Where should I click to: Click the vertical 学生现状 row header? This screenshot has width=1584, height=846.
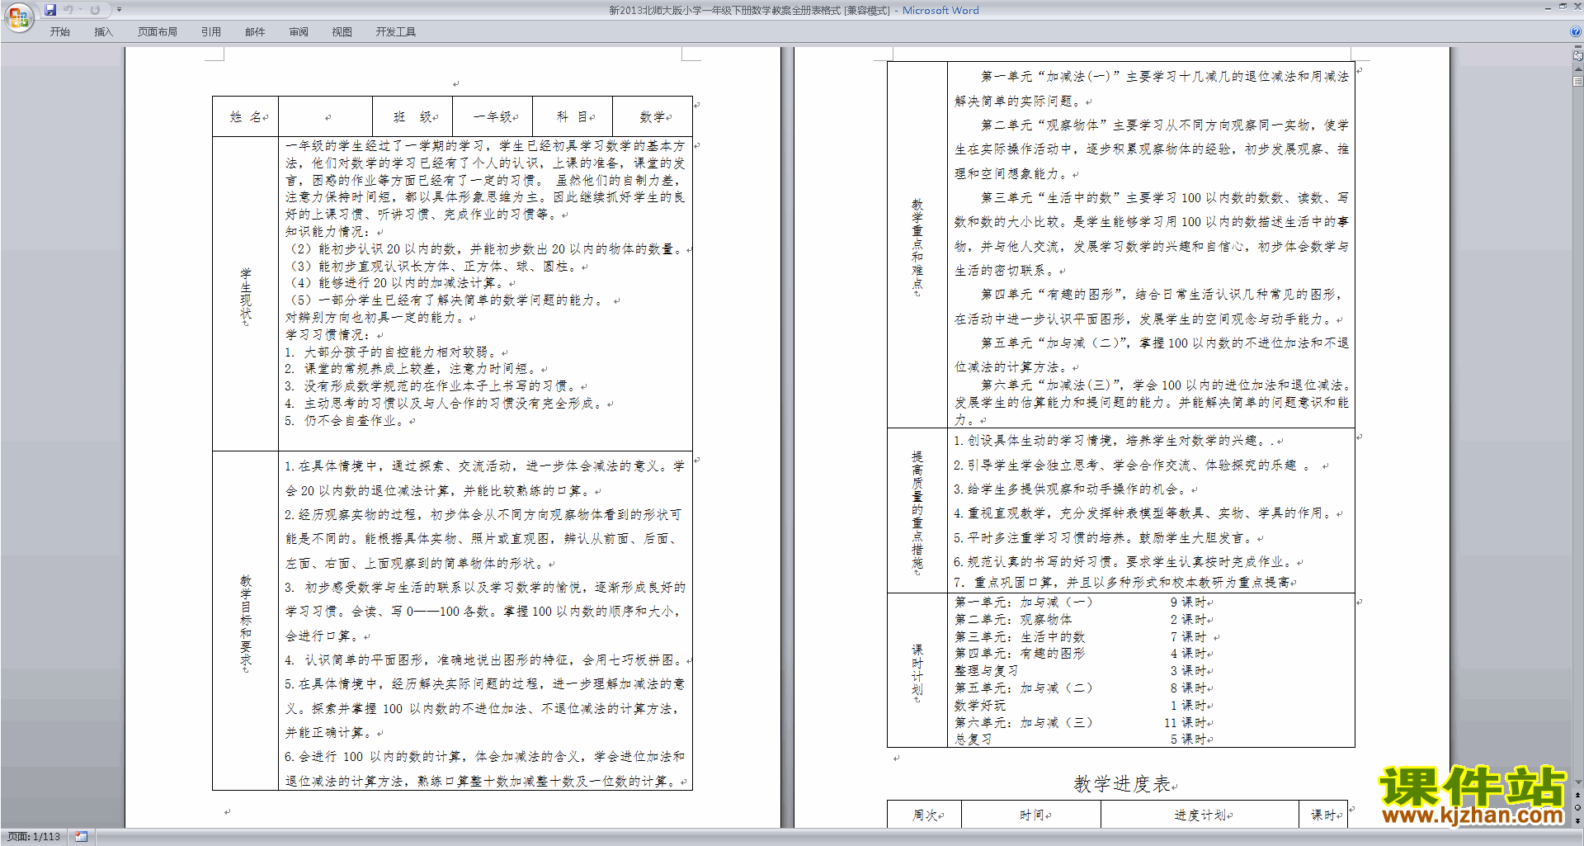click(x=246, y=294)
